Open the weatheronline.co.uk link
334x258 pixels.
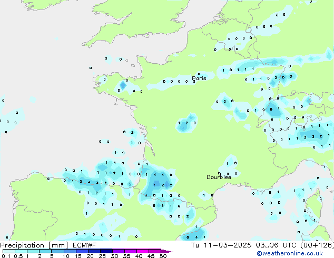(x=290, y=253)
